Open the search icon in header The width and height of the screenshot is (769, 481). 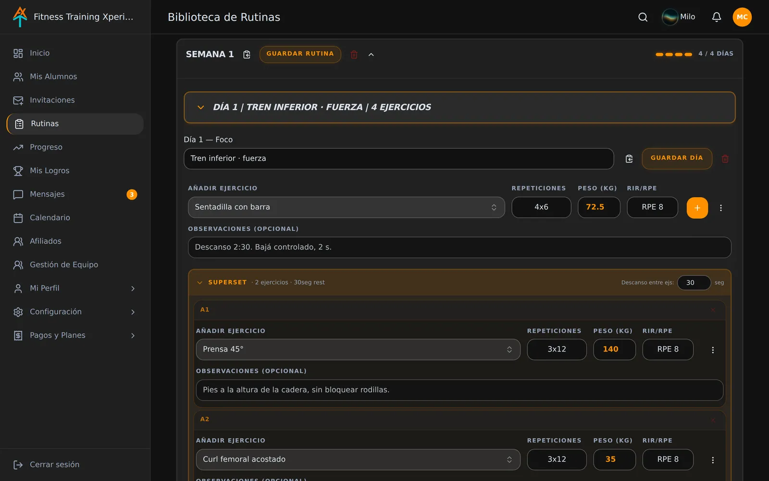(x=643, y=17)
